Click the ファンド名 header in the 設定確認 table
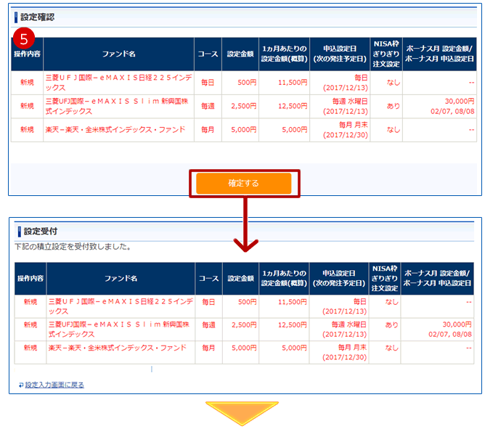Screen dimensions: 485x429 click(119, 54)
